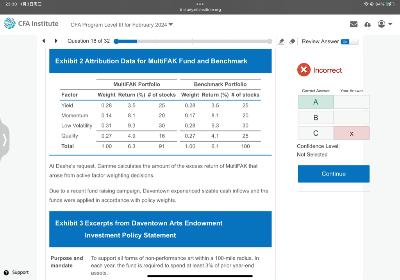Expand the left side panel chevron
Viewport: 400px width, 280px height.
point(5,139)
